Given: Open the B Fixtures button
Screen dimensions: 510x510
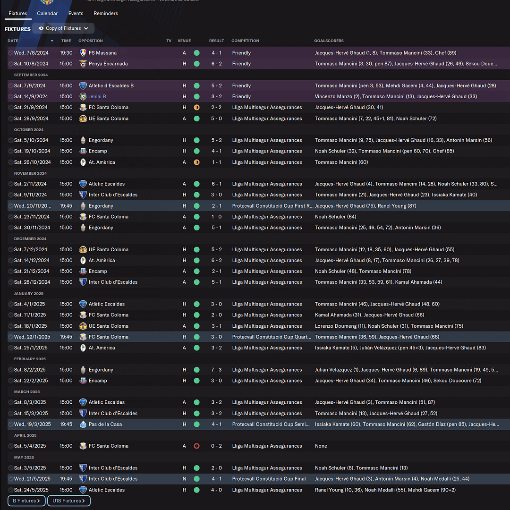Looking at the screenshot, I should (x=26, y=501).
